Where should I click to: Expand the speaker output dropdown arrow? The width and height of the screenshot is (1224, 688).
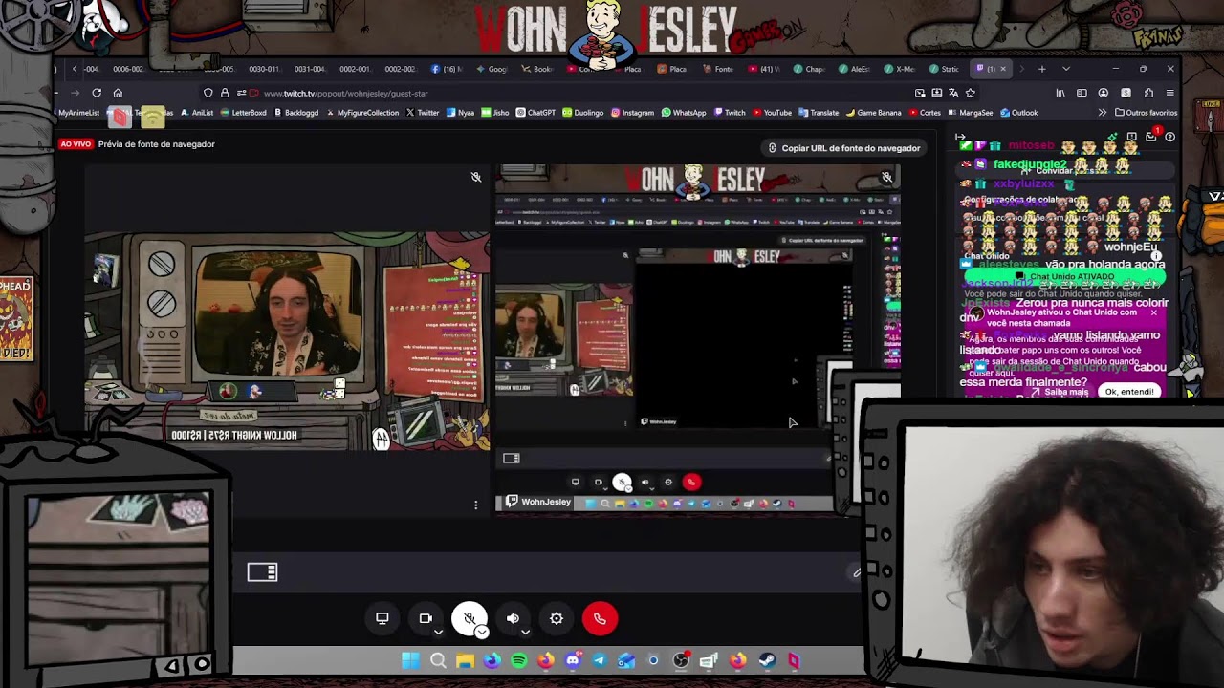(x=525, y=632)
